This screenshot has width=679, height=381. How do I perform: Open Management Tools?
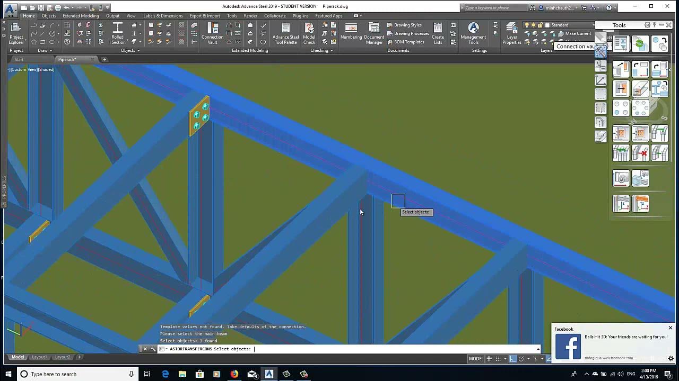pos(473,33)
